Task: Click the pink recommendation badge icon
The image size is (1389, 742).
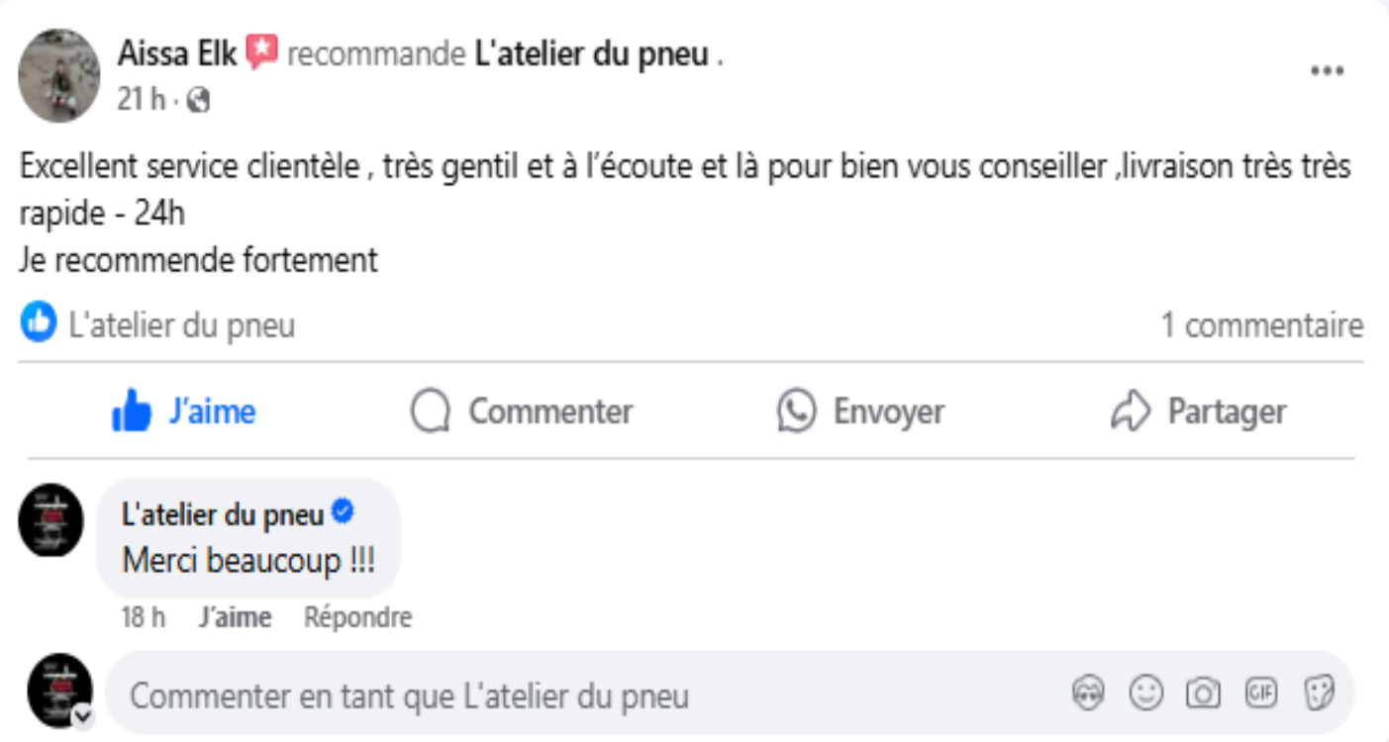Action: 262,51
